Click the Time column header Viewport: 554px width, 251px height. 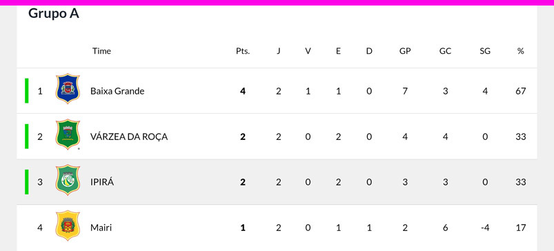tap(101, 51)
